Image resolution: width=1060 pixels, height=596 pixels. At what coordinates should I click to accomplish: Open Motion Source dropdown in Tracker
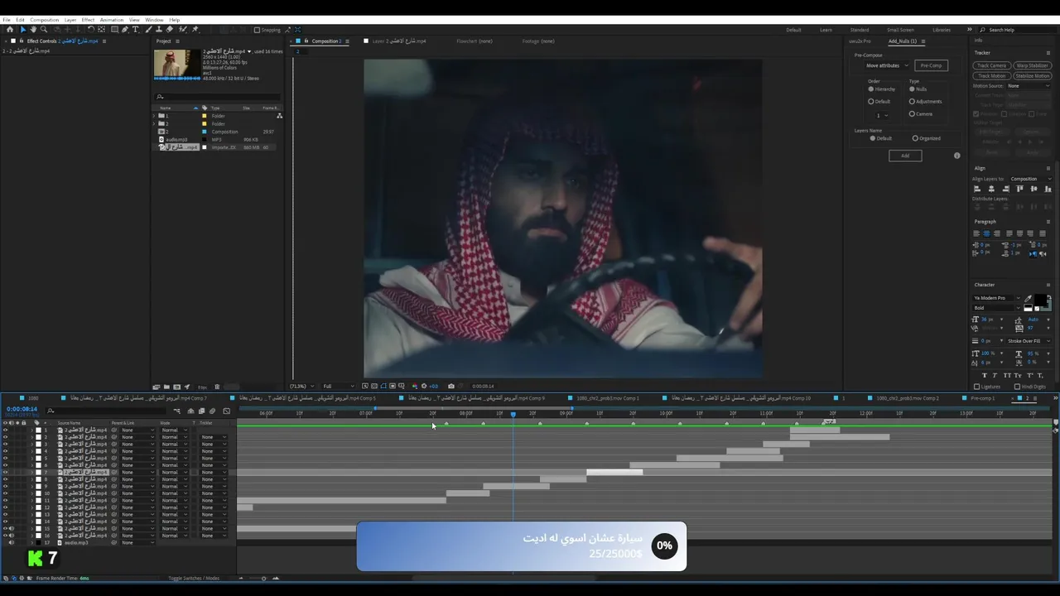[1029, 86]
